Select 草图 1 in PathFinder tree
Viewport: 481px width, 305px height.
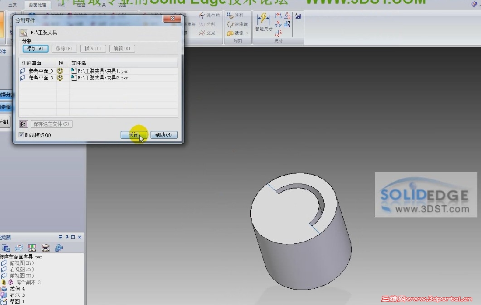[x=17, y=302]
